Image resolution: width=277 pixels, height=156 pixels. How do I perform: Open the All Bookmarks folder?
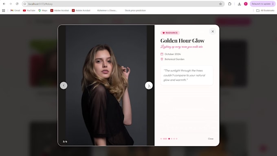pos(265,11)
